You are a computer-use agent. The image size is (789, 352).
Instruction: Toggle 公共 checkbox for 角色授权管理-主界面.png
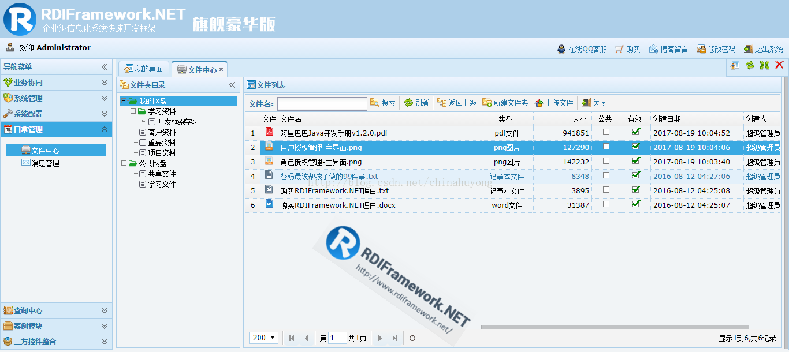click(x=606, y=160)
